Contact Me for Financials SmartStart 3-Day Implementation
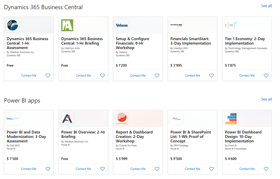 tap(192, 76)
